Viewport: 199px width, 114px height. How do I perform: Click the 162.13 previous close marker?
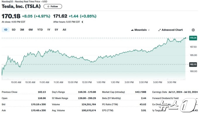coord(193,64)
